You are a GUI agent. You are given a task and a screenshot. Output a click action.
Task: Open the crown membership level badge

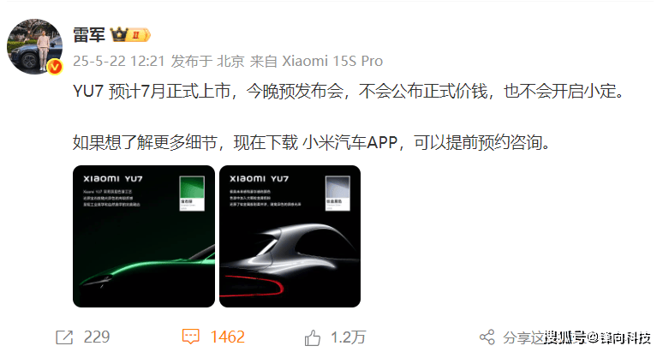pyautogui.click(x=130, y=34)
